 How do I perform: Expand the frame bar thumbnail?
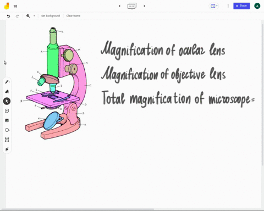pyautogui.click(x=132, y=6)
